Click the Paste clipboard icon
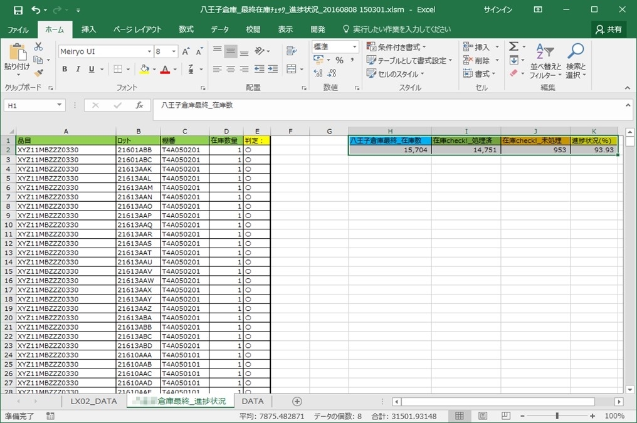637x423 pixels. coord(18,53)
